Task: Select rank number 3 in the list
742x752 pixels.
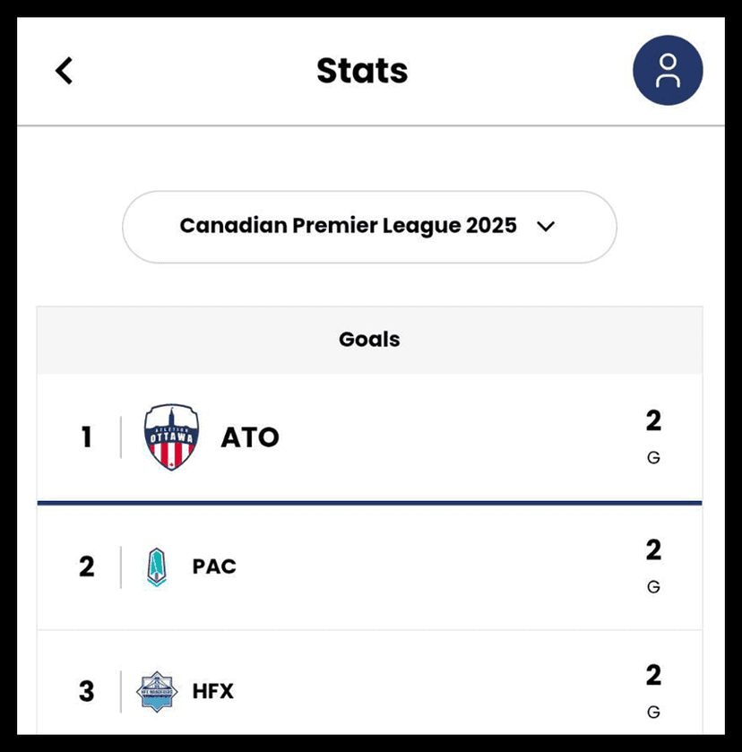Action: tap(86, 691)
